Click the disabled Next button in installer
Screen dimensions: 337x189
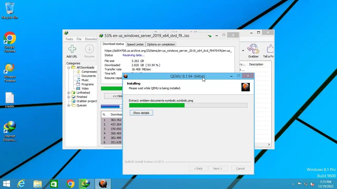point(218,169)
